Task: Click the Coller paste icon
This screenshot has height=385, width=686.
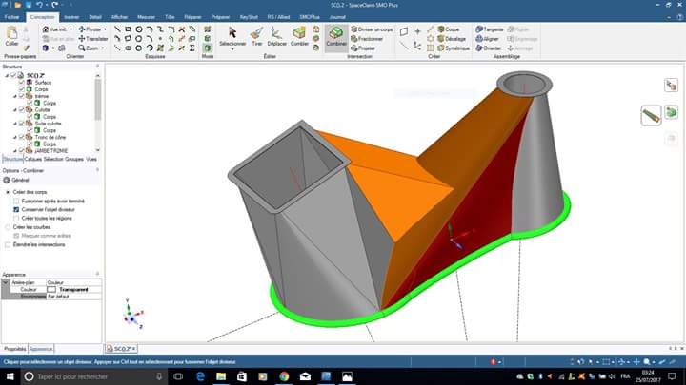Action: point(11,38)
